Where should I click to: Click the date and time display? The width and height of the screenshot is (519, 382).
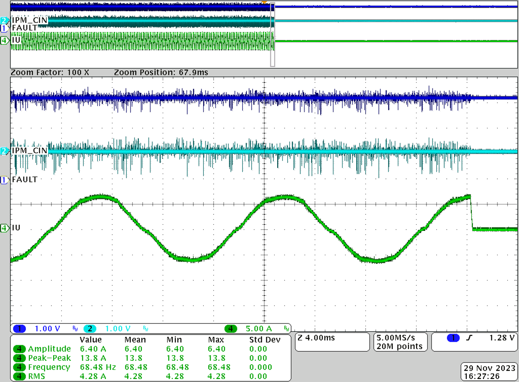[488, 372]
